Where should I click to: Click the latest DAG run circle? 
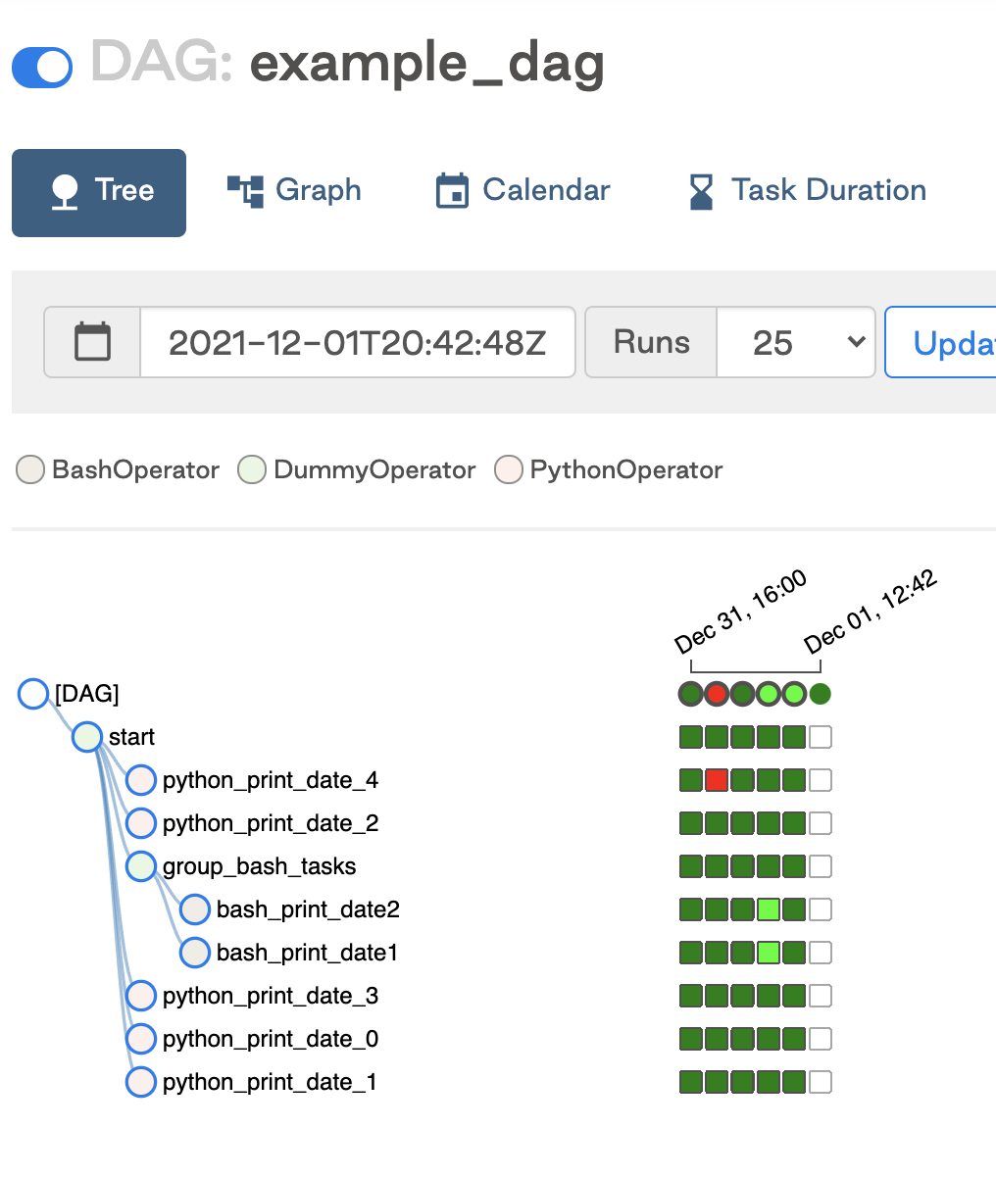click(821, 694)
